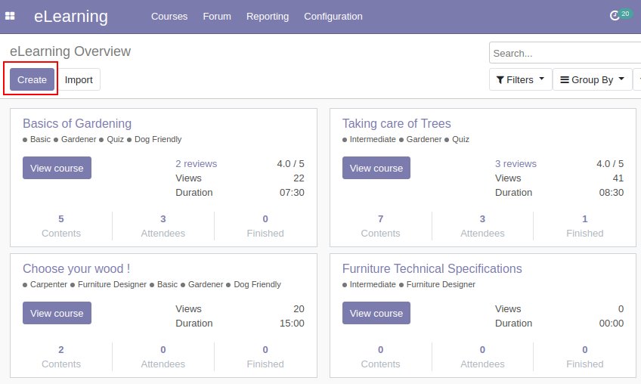
Task: View course for Taking care of Trees
Action: 376,168
